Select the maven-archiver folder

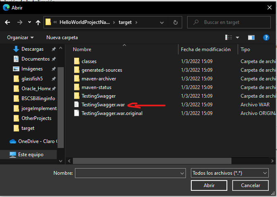pos(99,79)
